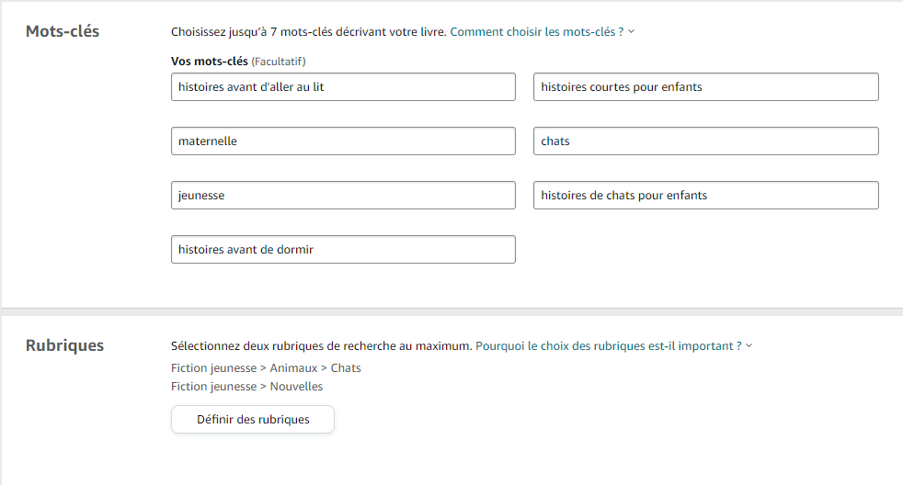Focus the 'histoires avant d'aller au lit' field
Screen dimensions: 903x485
pos(343,87)
